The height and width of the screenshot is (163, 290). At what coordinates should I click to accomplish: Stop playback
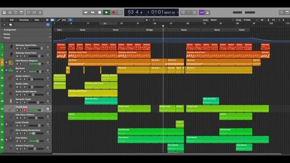pyautogui.click(x=100, y=12)
